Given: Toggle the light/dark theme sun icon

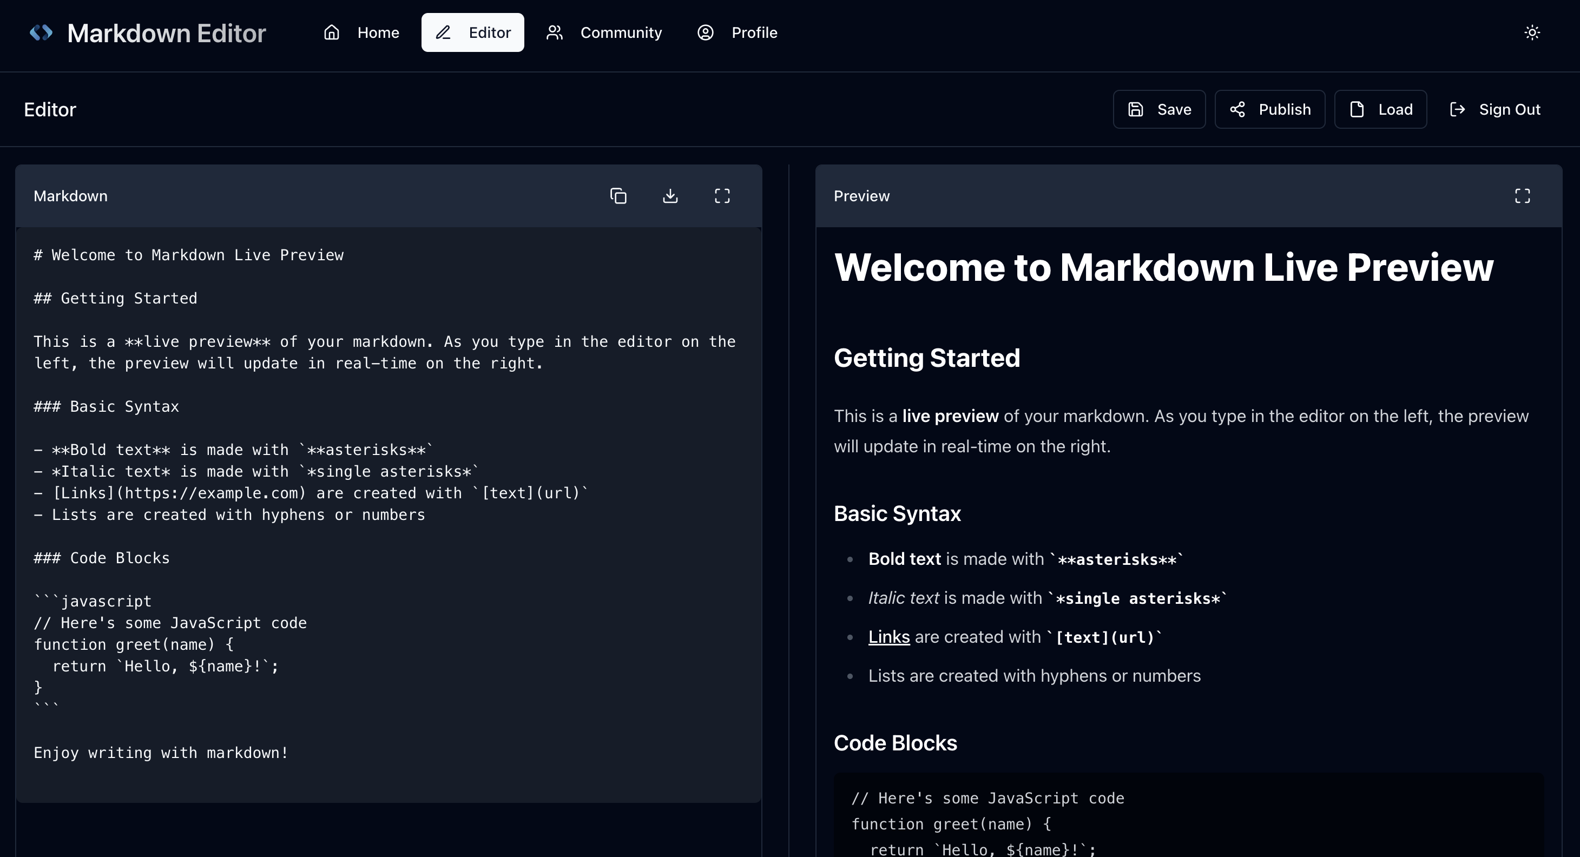Looking at the screenshot, I should 1532,32.
